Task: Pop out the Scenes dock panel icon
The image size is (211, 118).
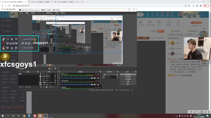Action: click(x=38, y=72)
